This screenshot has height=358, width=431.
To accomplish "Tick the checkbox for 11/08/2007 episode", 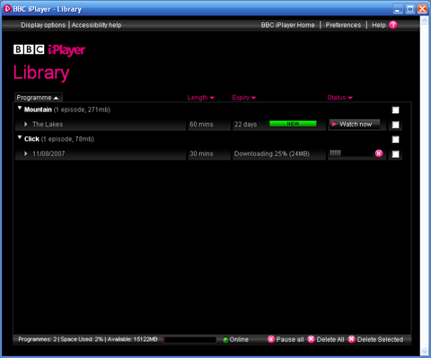I will [x=395, y=154].
